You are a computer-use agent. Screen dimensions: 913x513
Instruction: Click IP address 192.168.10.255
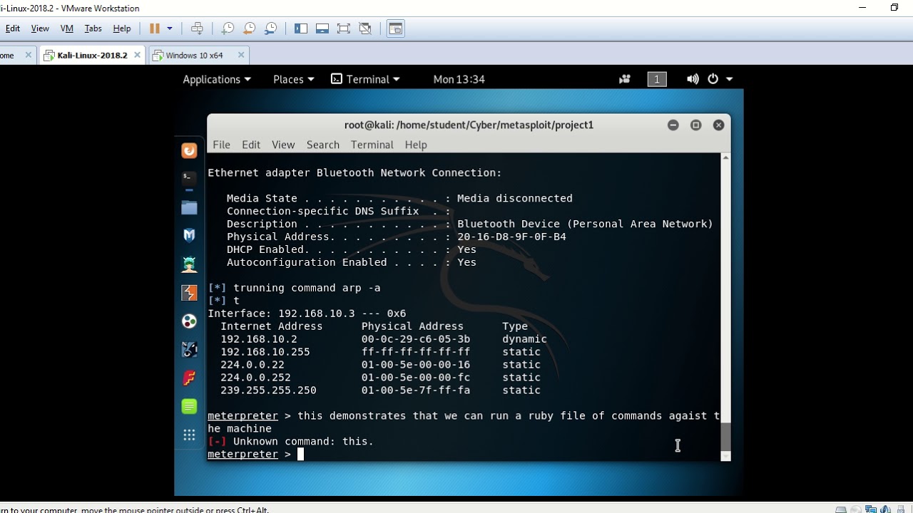[265, 352]
